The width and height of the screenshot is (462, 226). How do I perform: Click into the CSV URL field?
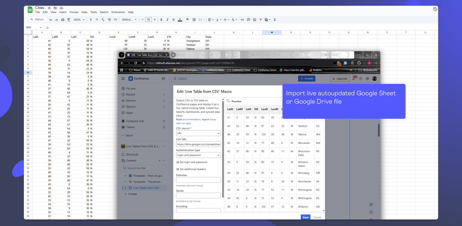click(198, 144)
